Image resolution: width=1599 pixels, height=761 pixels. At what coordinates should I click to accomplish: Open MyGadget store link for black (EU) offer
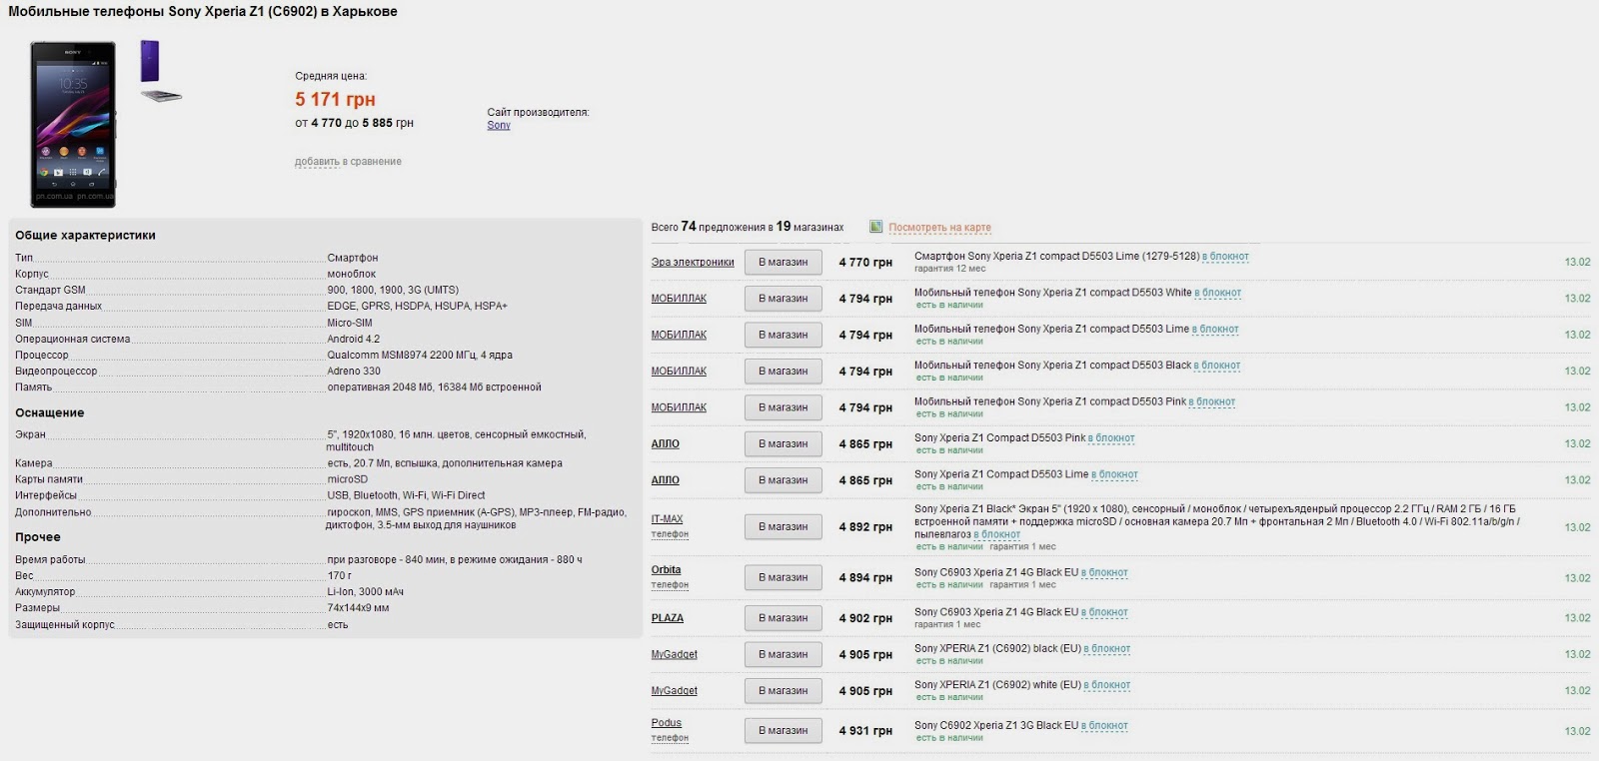pos(675,655)
